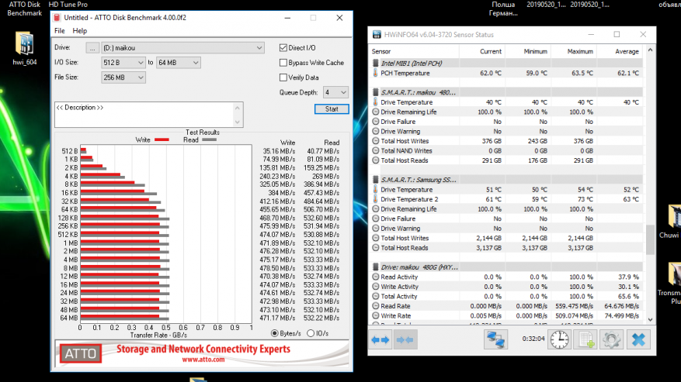Screen dimensions: 681x382
Task: Click the HWiNFO vertical scrollbar thumb
Action: click(x=650, y=239)
